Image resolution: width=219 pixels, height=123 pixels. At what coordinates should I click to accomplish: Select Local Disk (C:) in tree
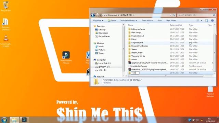(103, 63)
